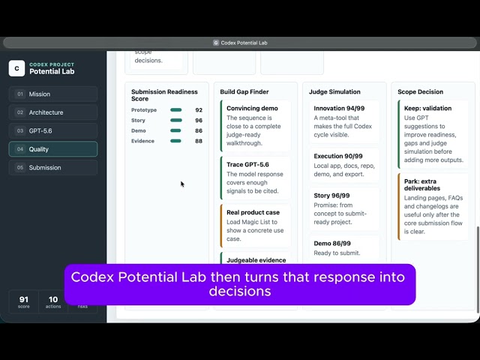Click the Judge Simulation heading

[x=334, y=91]
